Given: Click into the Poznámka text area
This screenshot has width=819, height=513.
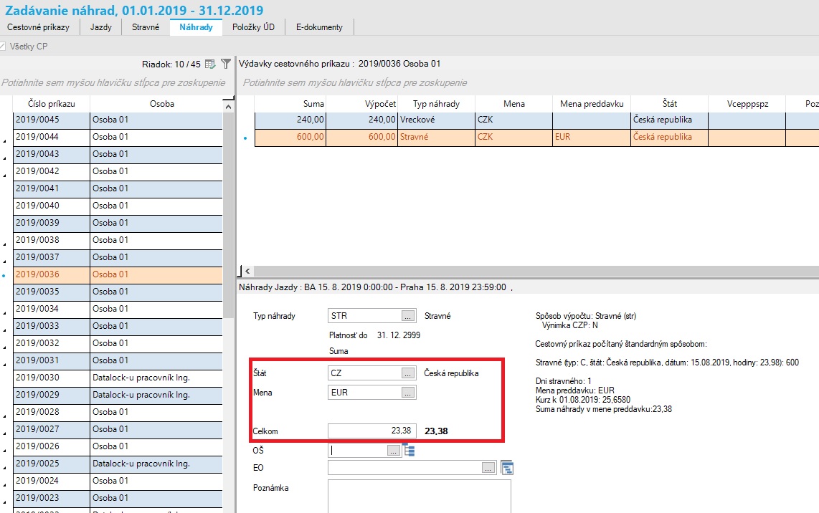Looking at the screenshot, I should coord(419,496).
